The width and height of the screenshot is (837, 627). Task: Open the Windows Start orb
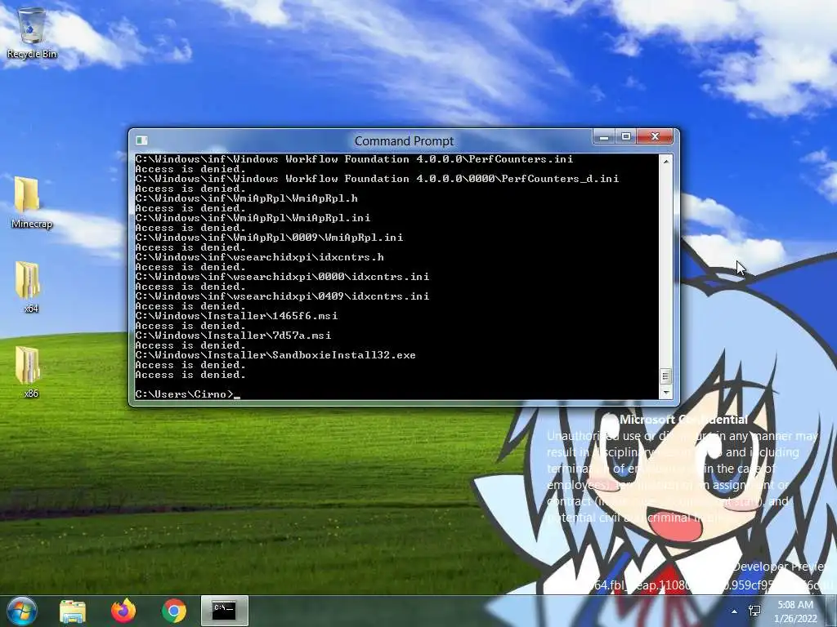21,611
